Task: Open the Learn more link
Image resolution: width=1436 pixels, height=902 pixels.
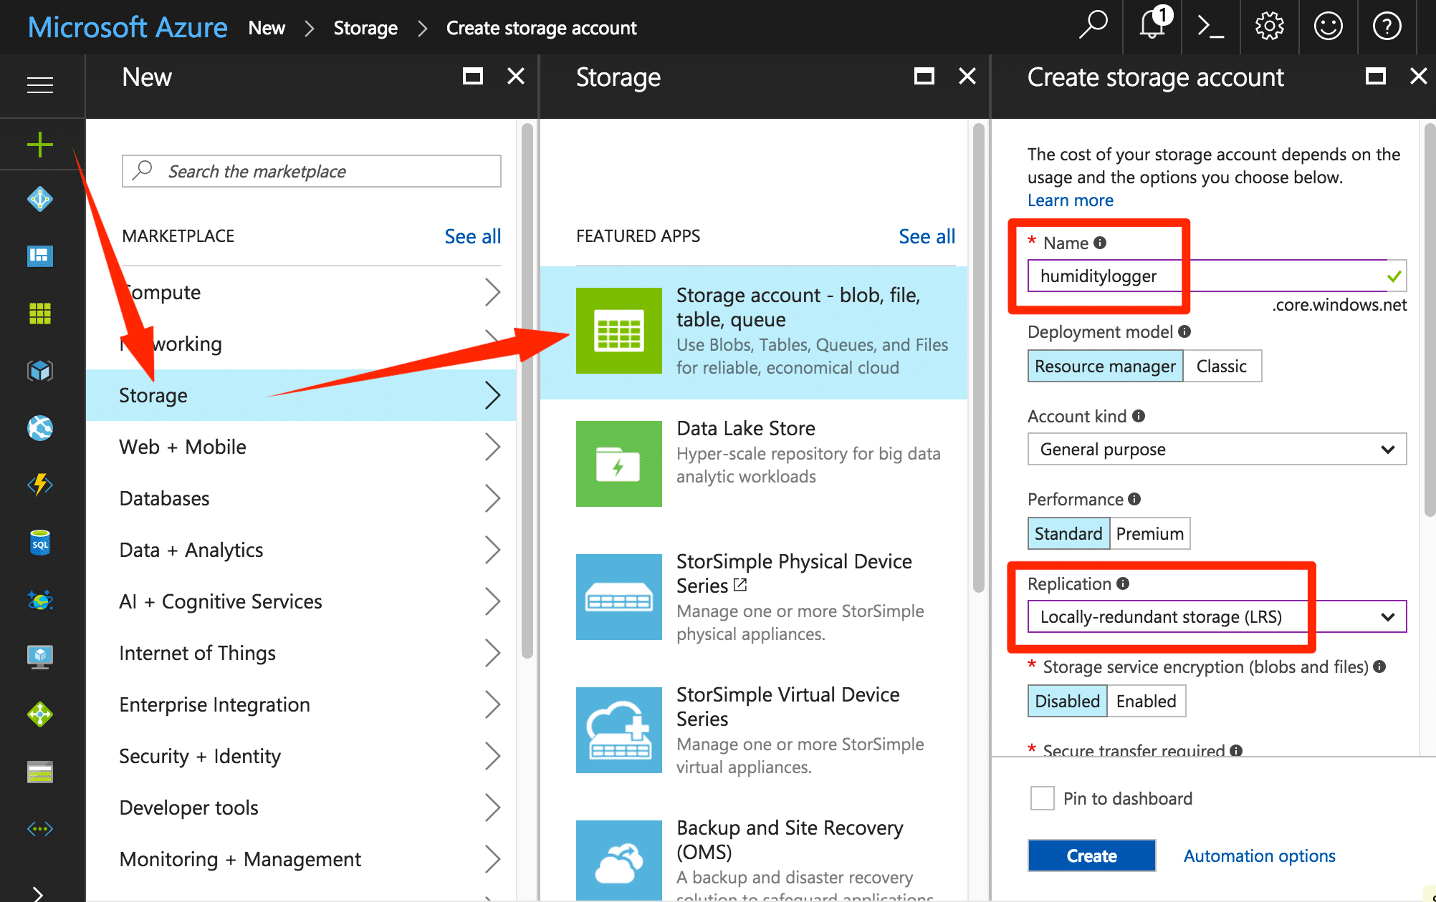Action: coord(1071,200)
